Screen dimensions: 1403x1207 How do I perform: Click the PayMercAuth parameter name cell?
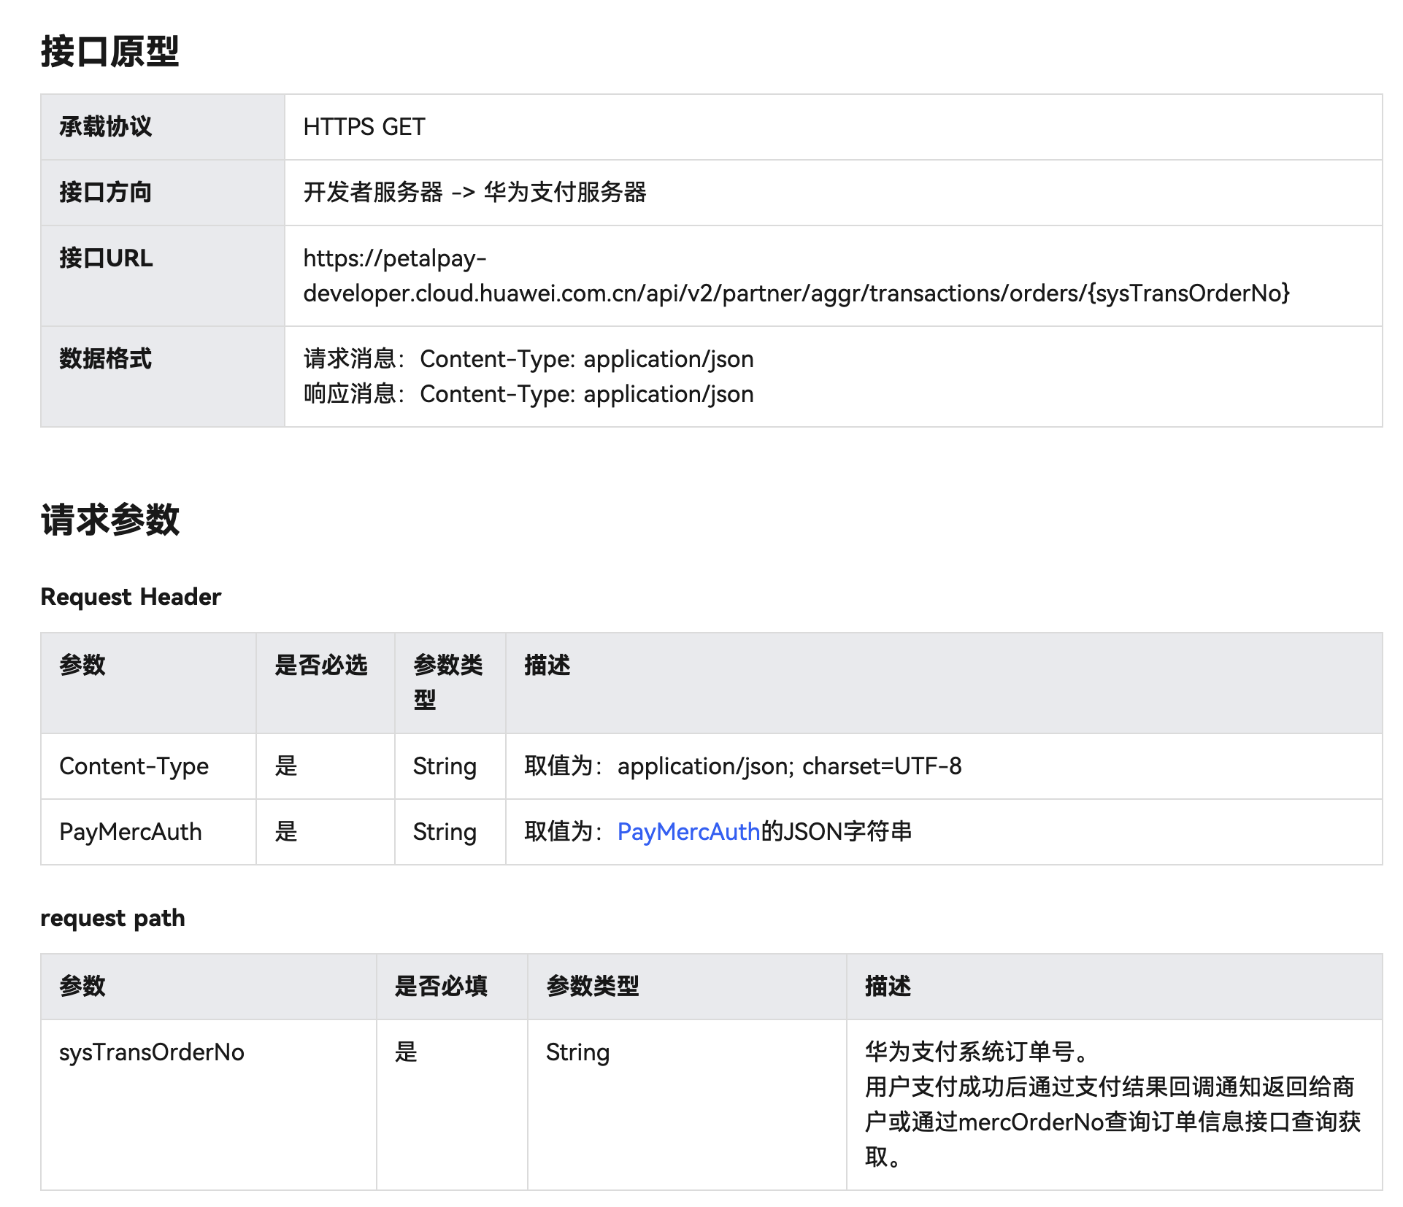pos(130,832)
